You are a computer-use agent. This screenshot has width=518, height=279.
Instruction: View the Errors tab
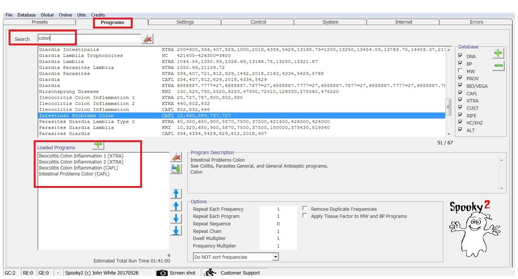476,22
